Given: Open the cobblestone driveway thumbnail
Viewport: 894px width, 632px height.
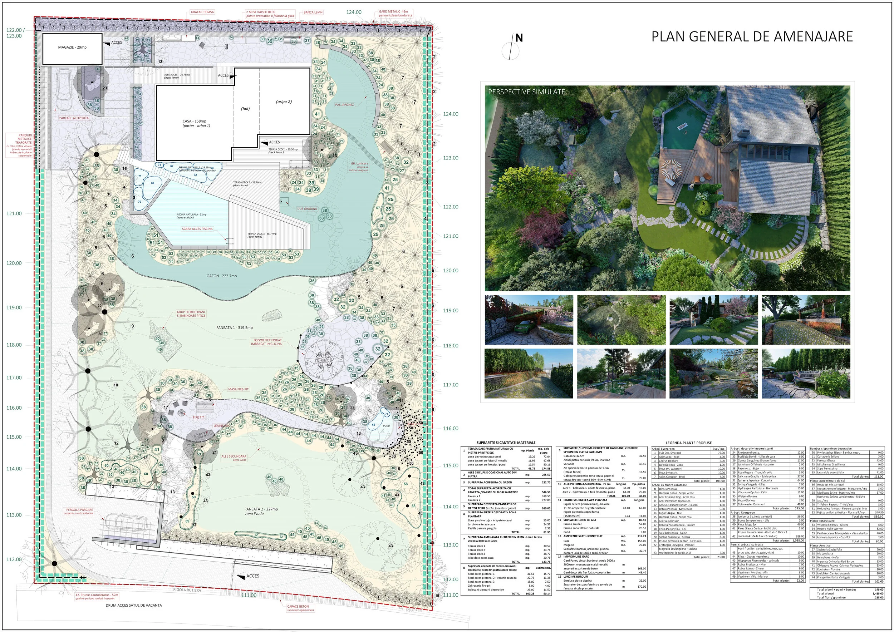Looking at the screenshot, I should point(806,320).
